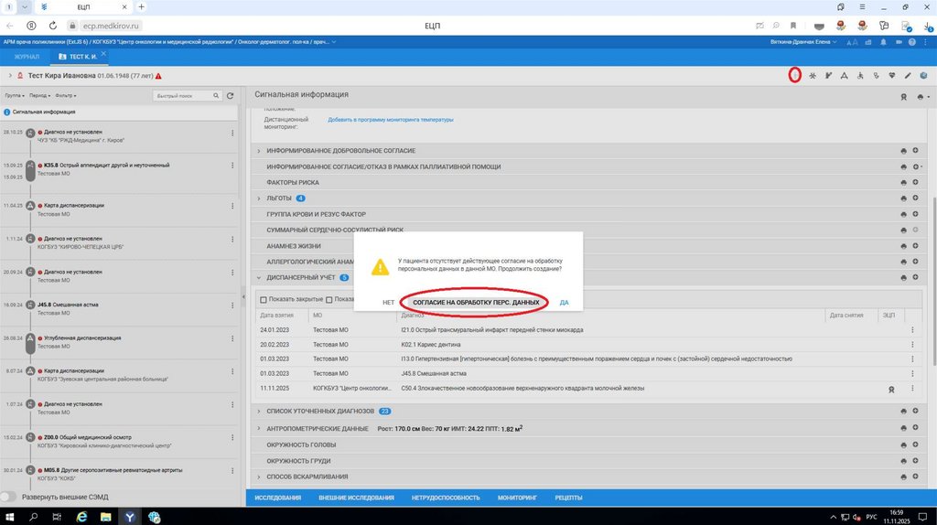Open the Внешние исследования tab
The image size is (937, 525).
(x=356, y=498)
